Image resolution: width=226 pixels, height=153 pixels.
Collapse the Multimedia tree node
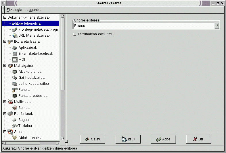pyautogui.click(x=5, y=101)
